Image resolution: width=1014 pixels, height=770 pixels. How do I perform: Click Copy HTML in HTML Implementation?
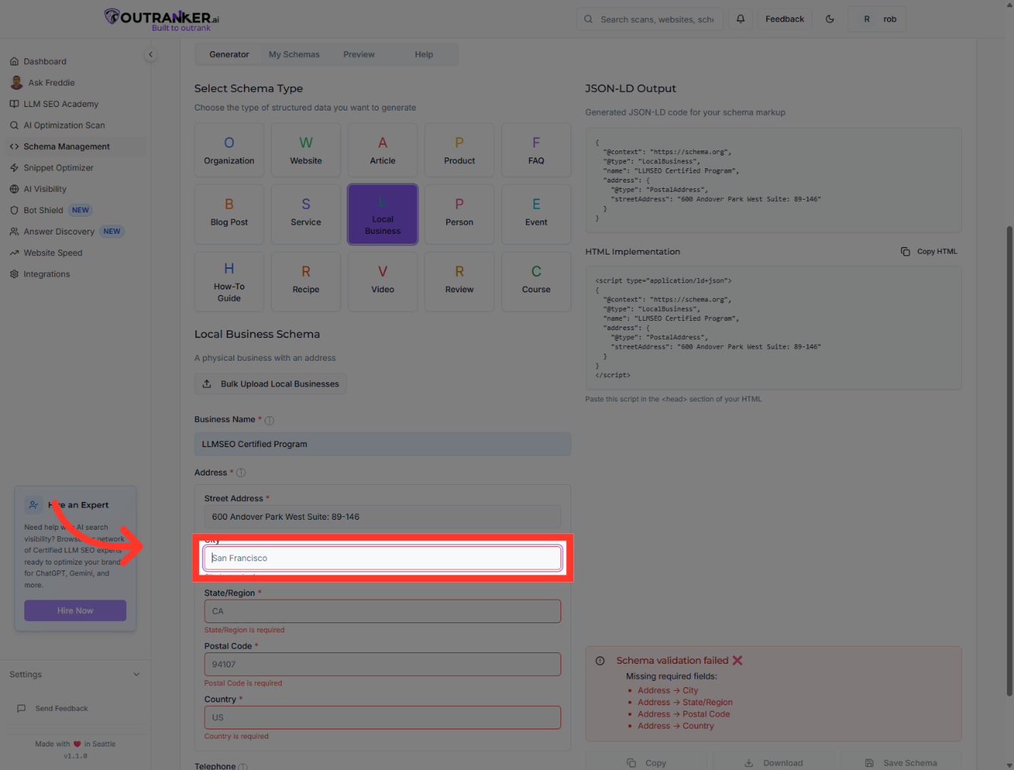(929, 252)
